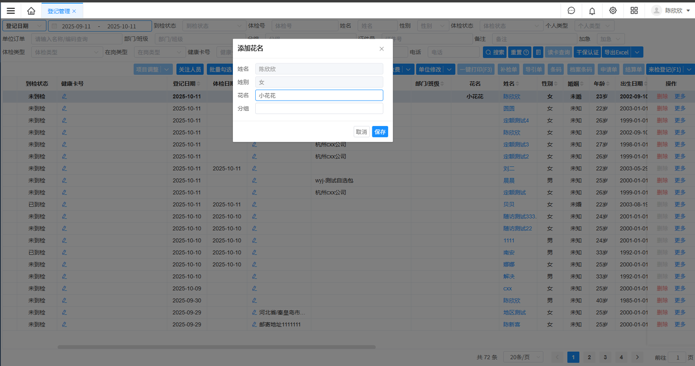The width and height of the screenshot is (695, 366).
Task: Click the column settings icon beside 重置
Action: tap(538, 52)
